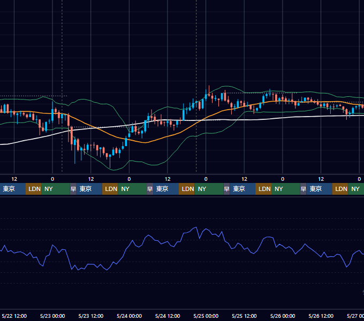364x321 pixels.
Task: Click the 5/22 12:00 date label
Action: click(14, 316)
